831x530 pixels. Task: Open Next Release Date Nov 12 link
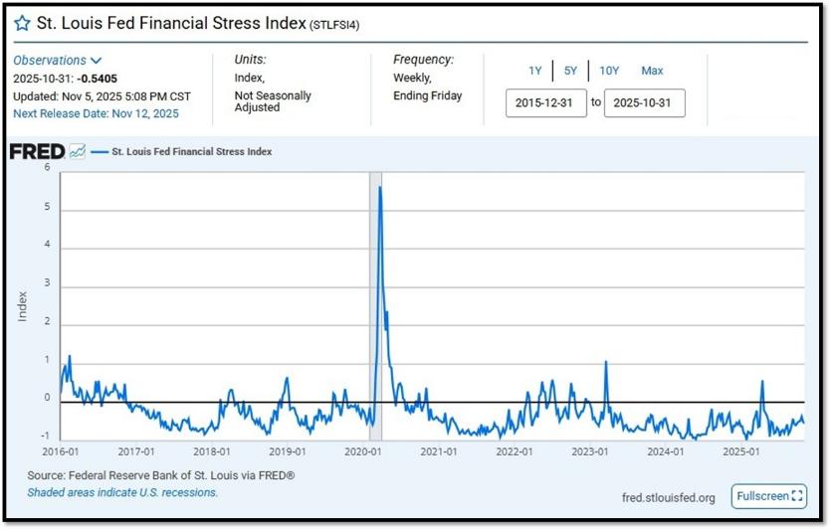[96, 113]
